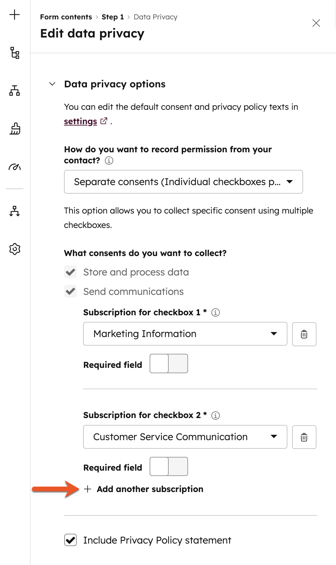This screenshot has height=565, width=336.
Task: Enable Required field for Marketing Information
Action: [169, 364]
